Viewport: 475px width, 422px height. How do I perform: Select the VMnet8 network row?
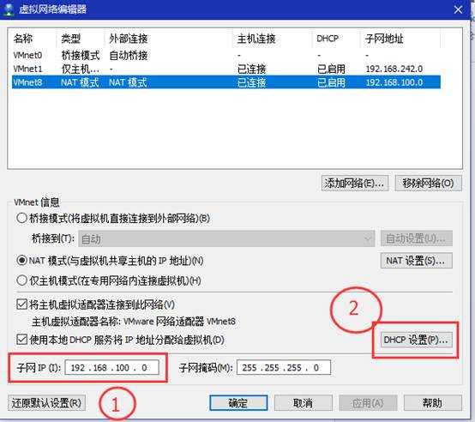click(226, 82)
